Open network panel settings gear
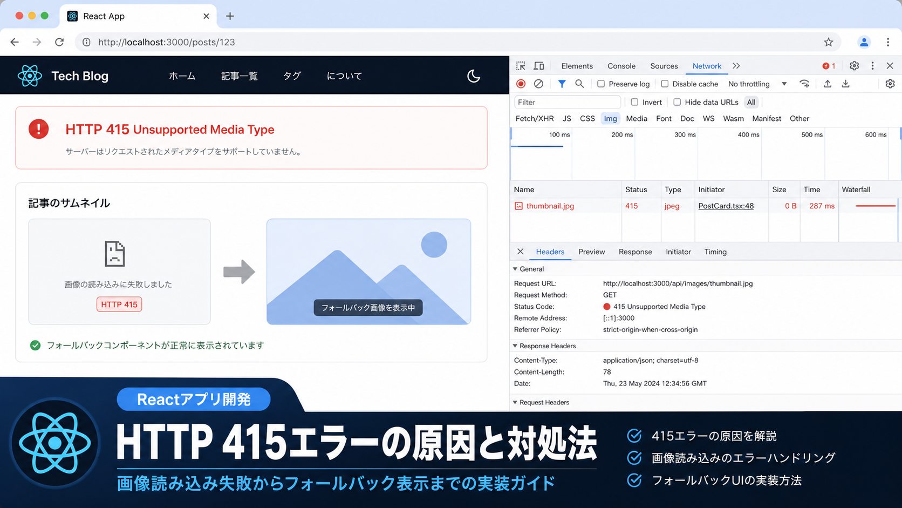 point(890,84)
